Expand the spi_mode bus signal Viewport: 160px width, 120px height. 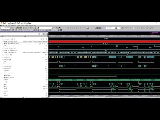coord(3,55)
